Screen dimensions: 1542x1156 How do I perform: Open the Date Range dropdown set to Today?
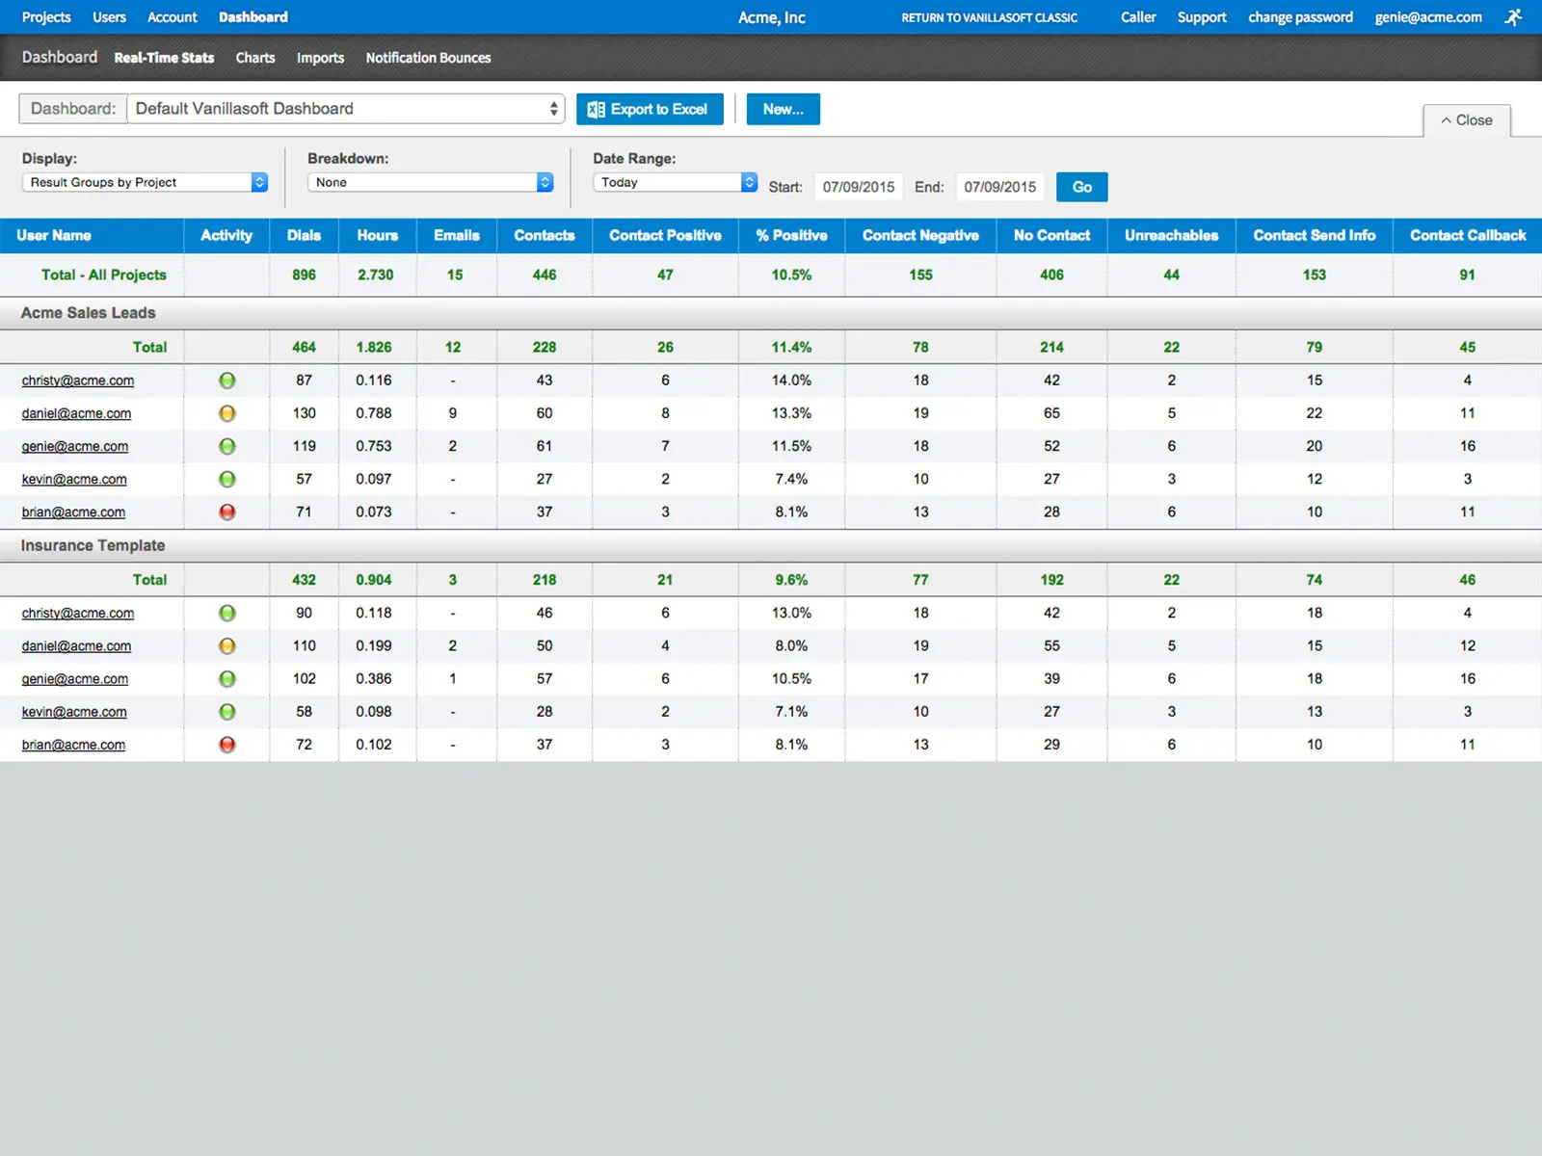675,182
